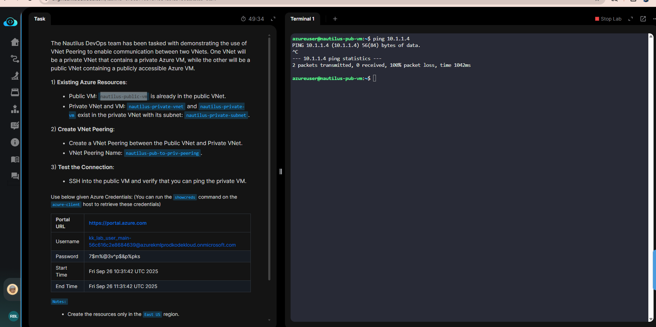The image size is (656, 327).
Task: Switch to the Terminal 1 tab
Action: (x=302, y=19)
